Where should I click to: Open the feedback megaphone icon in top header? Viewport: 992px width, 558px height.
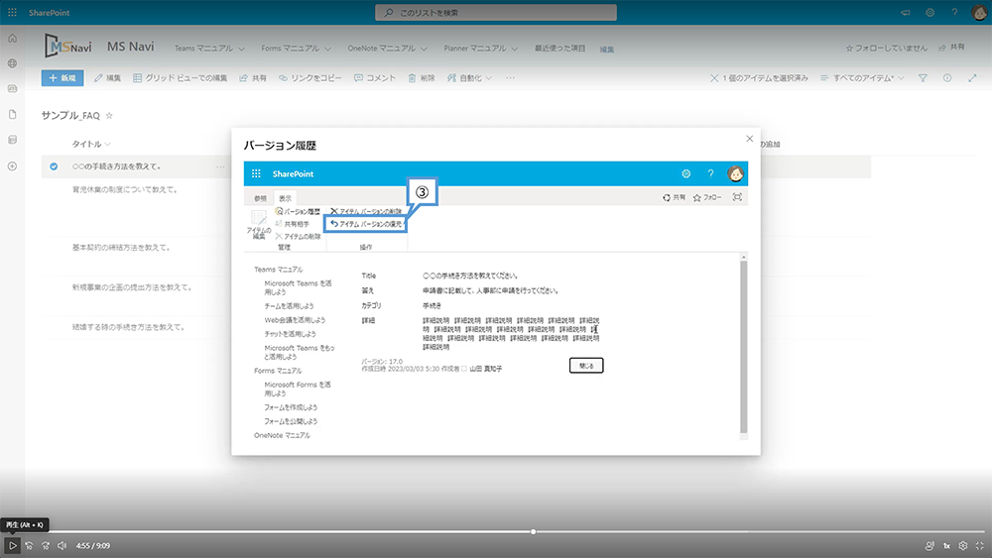click(x=906, y=13)
